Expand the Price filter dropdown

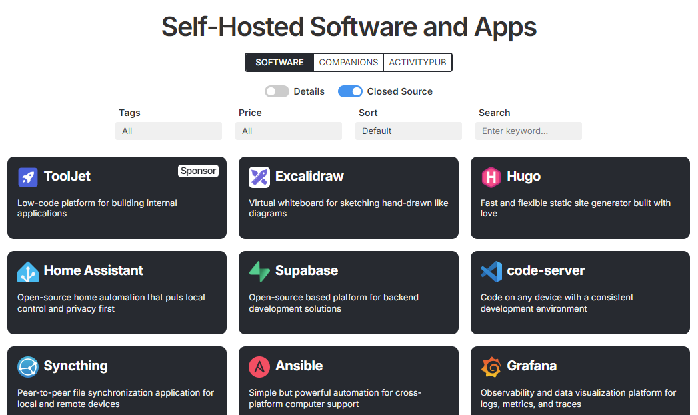click(x=288, y=131)
